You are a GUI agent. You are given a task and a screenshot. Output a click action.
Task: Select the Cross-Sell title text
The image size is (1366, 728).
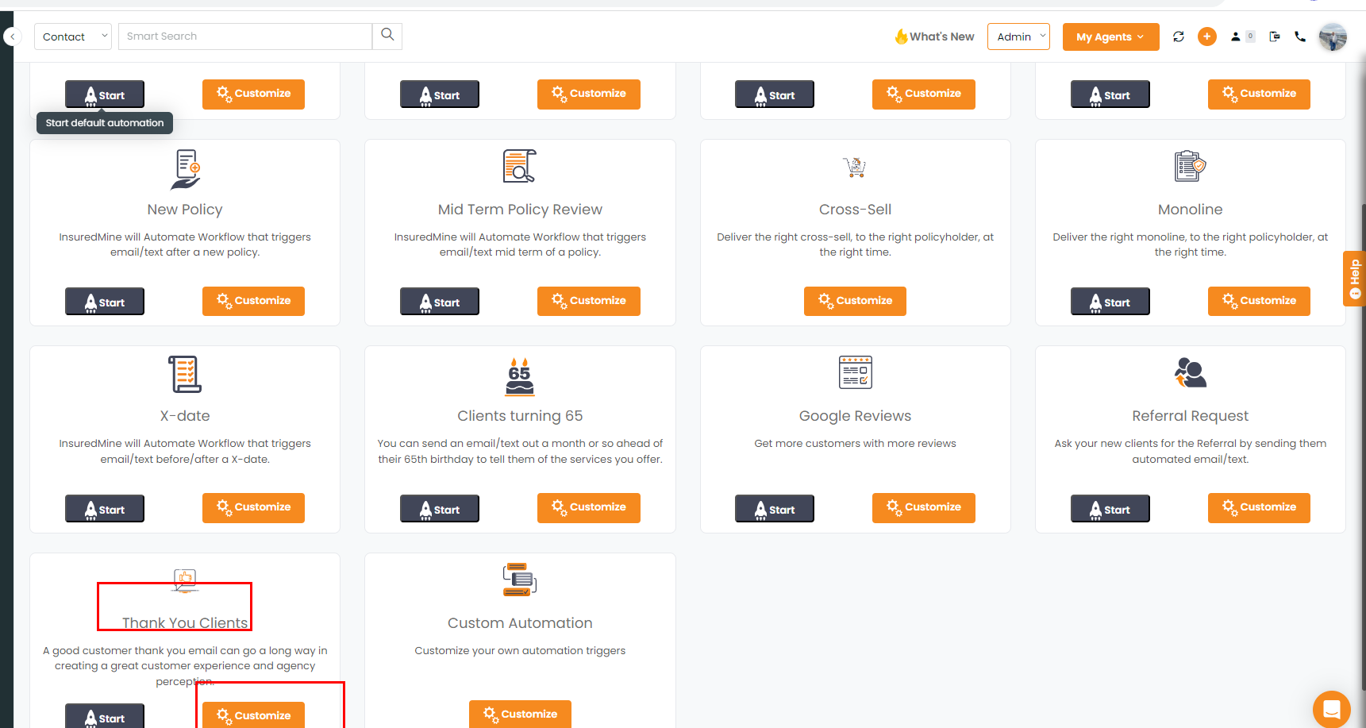click(x=855, y=210)
